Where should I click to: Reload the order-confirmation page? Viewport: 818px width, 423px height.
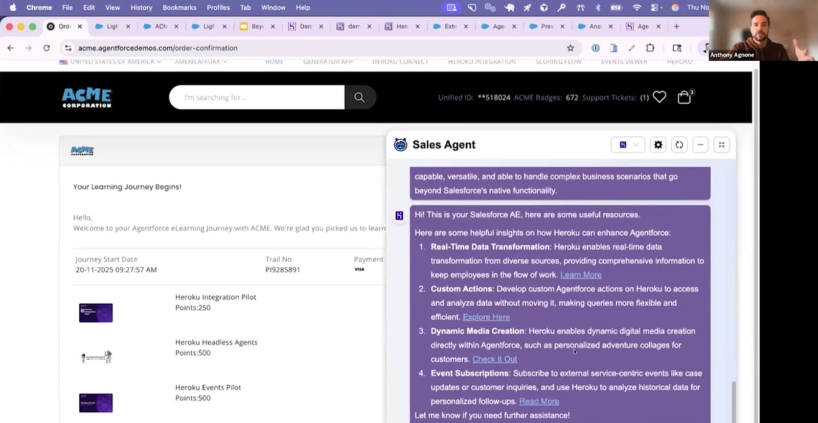pos(47,48)
